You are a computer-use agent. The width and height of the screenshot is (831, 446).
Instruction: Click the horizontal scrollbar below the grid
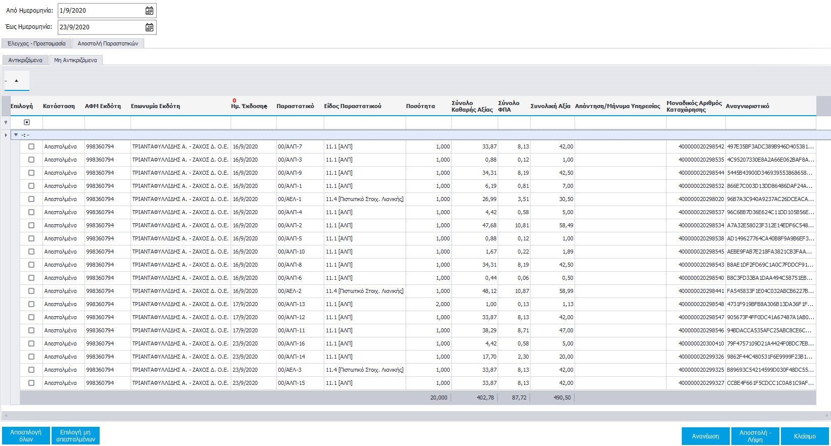tap(415, 416)
